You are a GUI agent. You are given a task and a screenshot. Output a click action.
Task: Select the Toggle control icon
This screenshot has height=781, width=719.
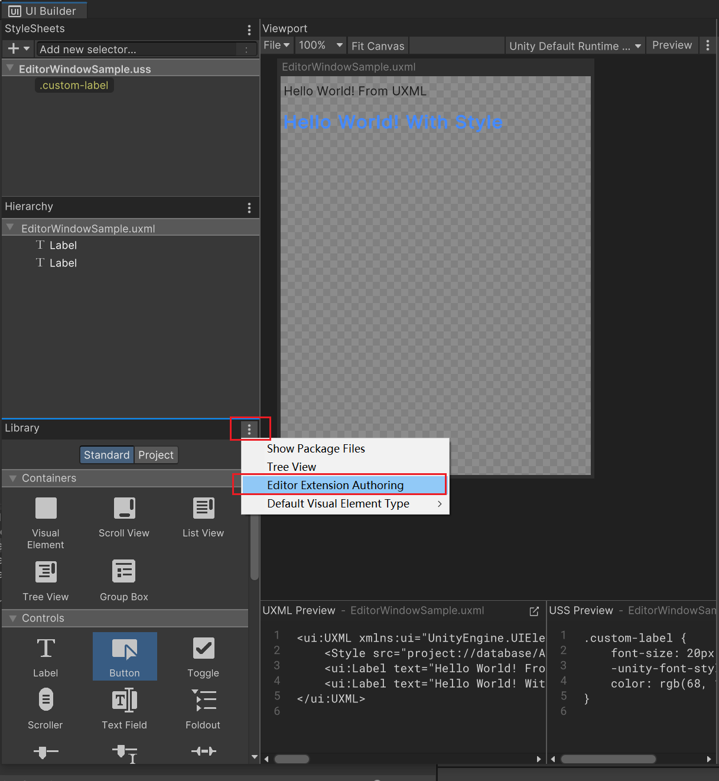click(x=203, y=649)
